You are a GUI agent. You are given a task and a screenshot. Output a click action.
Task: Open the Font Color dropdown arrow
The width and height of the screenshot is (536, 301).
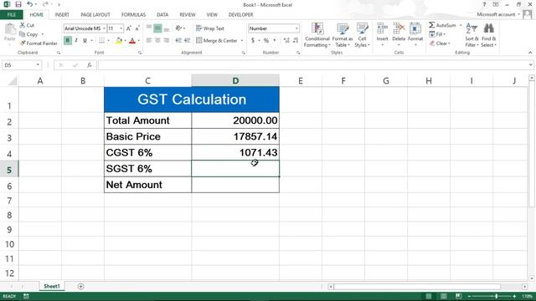139,41
